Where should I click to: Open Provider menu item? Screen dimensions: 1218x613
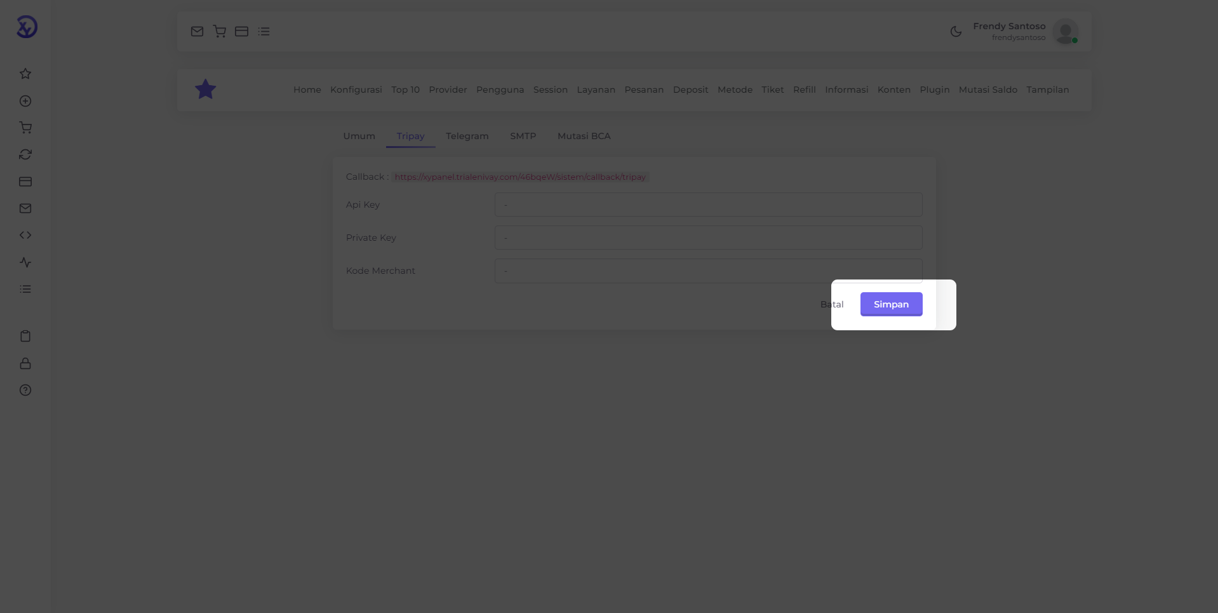[x=448, y=90]
